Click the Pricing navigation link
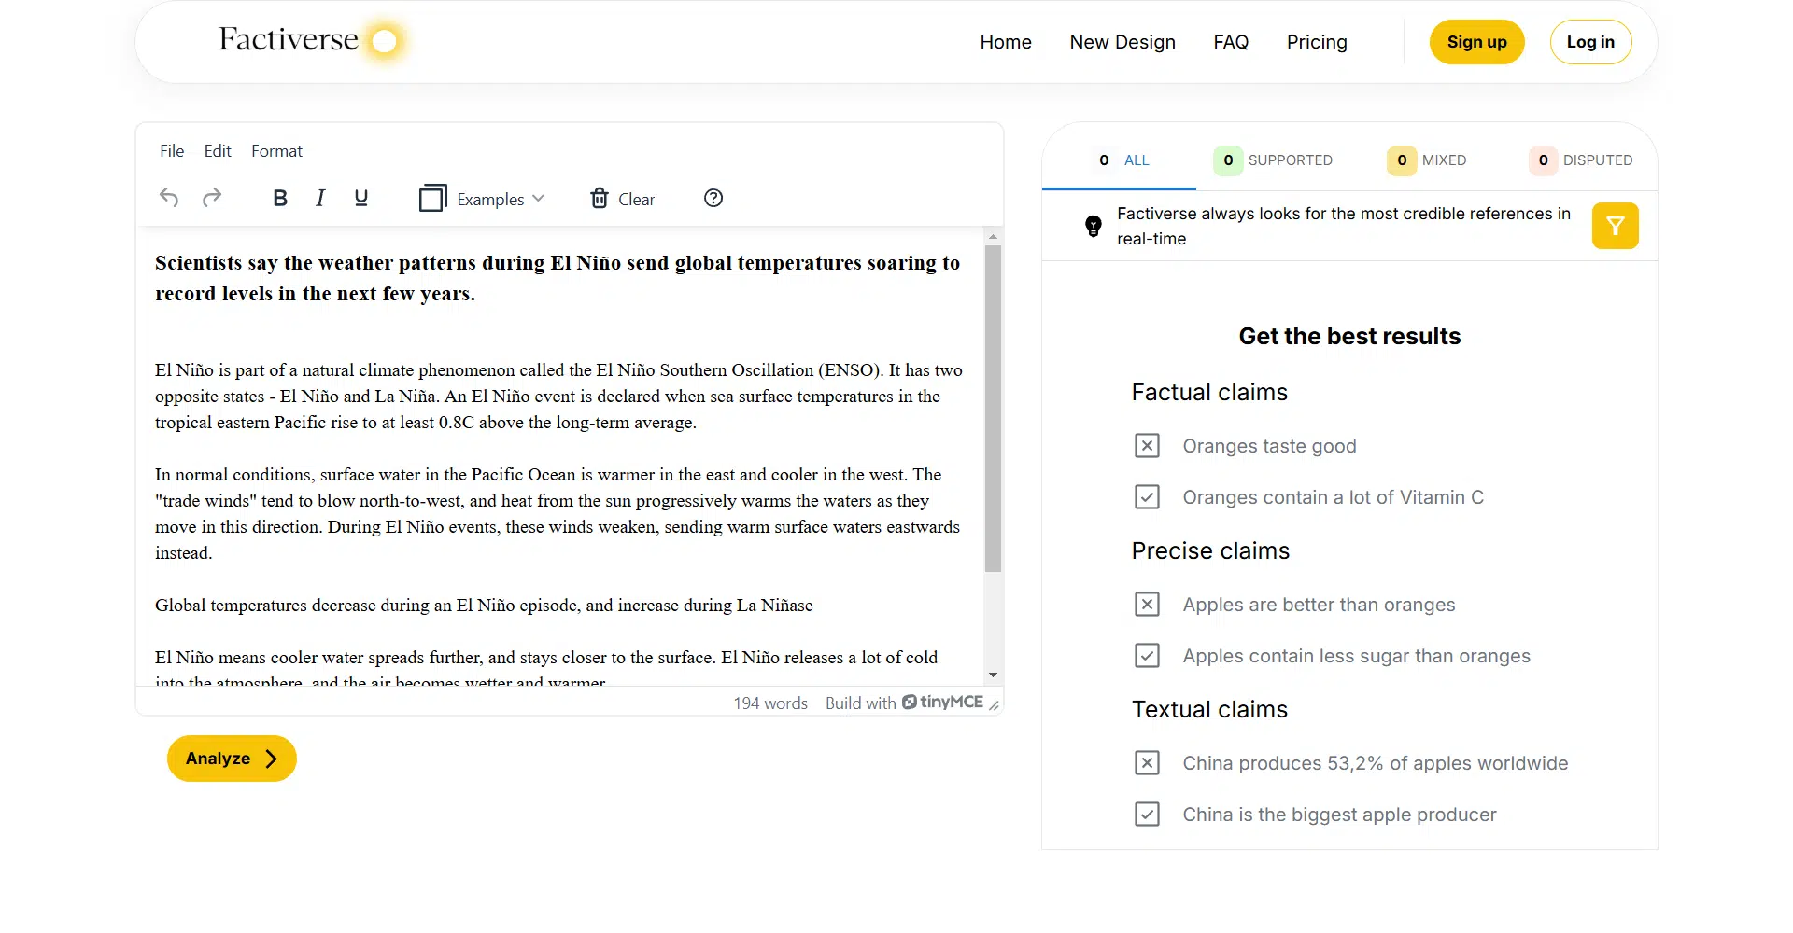1793x933 pixels. (x=1317, y=42)
